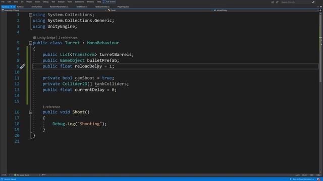Click the Full Screen button
The height and width of the screenshot is (181, 323).
[109, 2]
